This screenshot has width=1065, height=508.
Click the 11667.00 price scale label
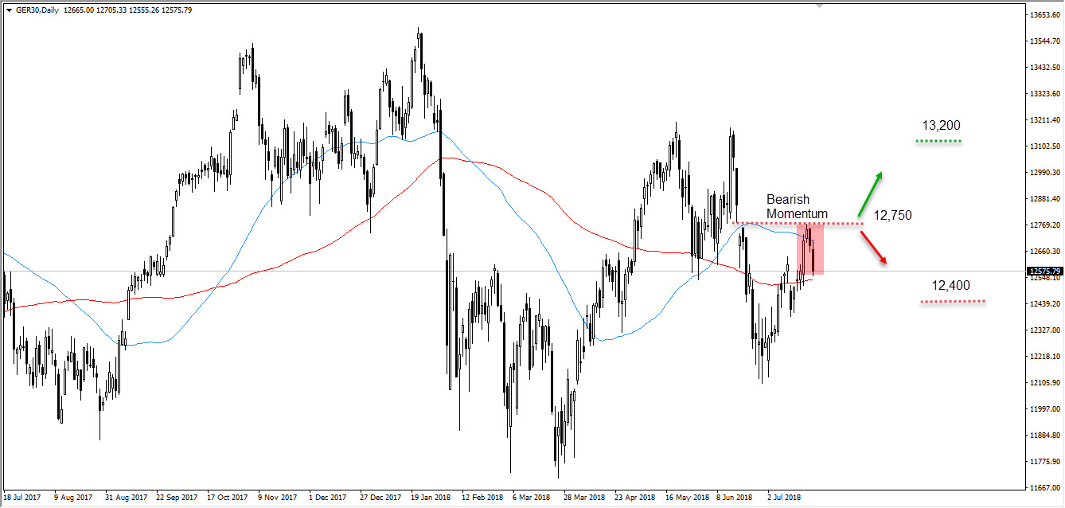tap(1045, 487)
